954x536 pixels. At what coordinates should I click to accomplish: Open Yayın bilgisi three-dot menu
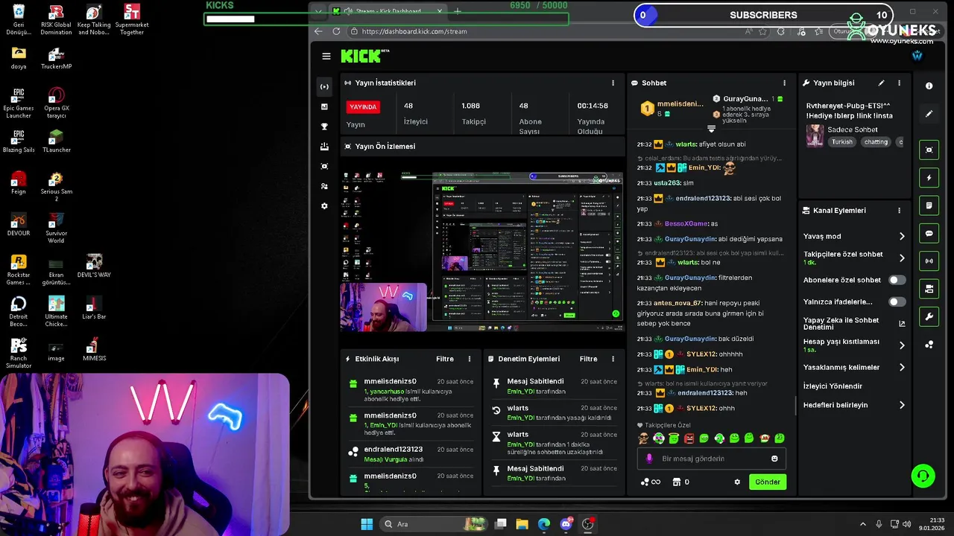[x=899, y=83]
